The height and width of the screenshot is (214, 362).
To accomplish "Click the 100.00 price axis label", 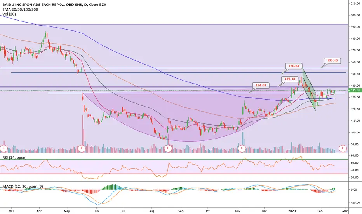I will coord(355,133).
